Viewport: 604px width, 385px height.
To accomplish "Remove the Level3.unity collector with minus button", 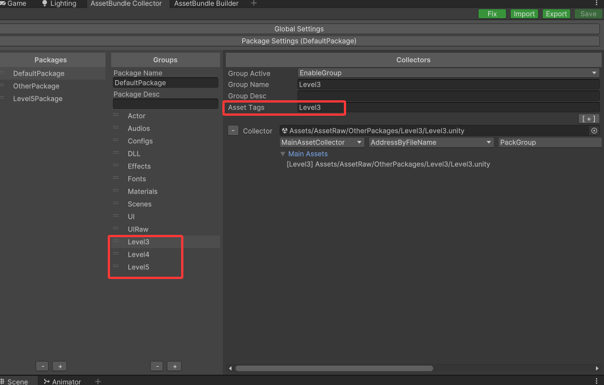I will pos(233,131).
